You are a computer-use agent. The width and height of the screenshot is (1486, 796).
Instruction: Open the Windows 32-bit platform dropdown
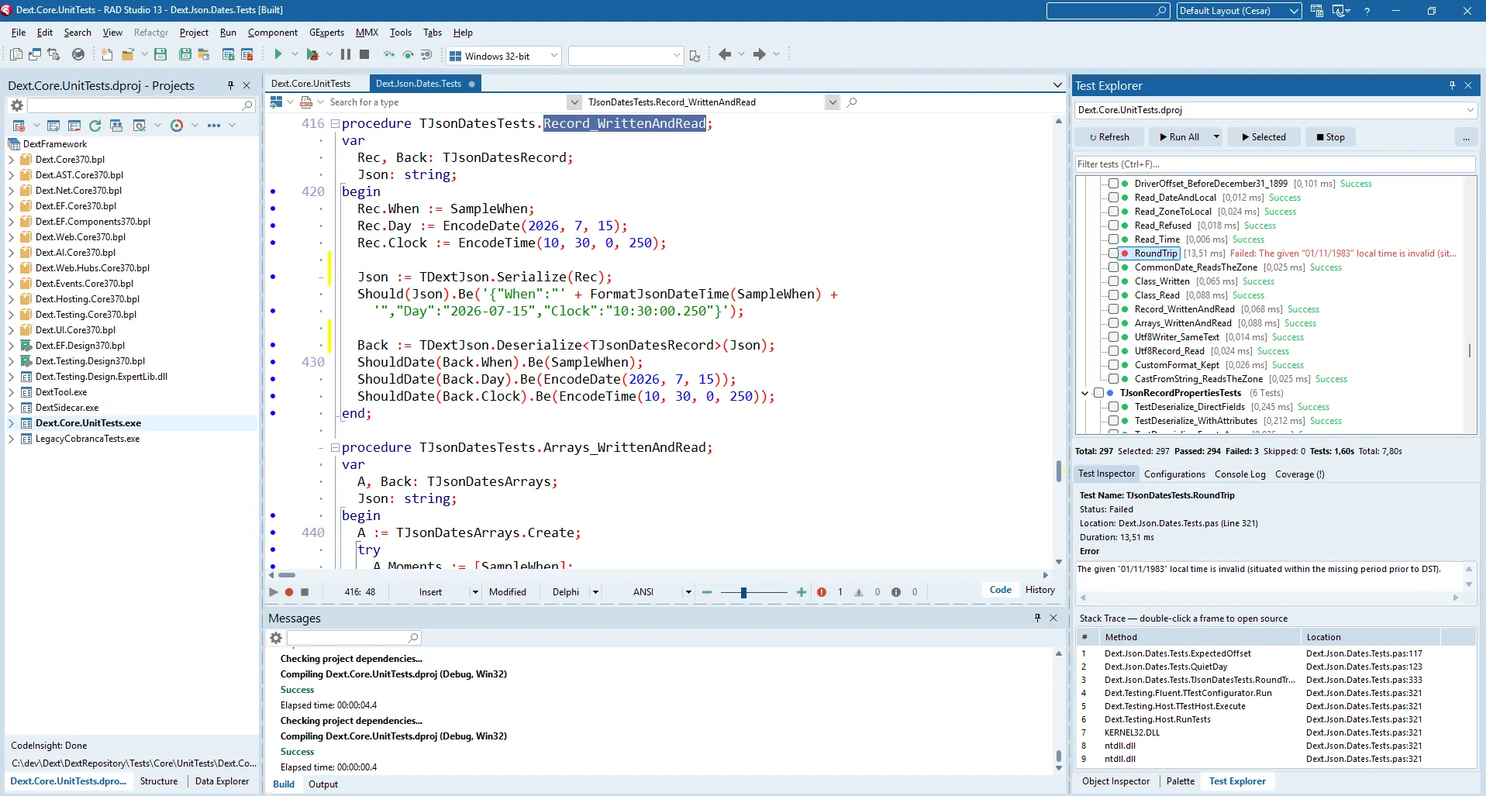point(504,56)
